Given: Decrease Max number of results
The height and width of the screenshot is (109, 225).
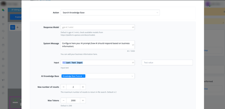Looking at the screenshot, I should pyautogui.click(x=64, y=87).
